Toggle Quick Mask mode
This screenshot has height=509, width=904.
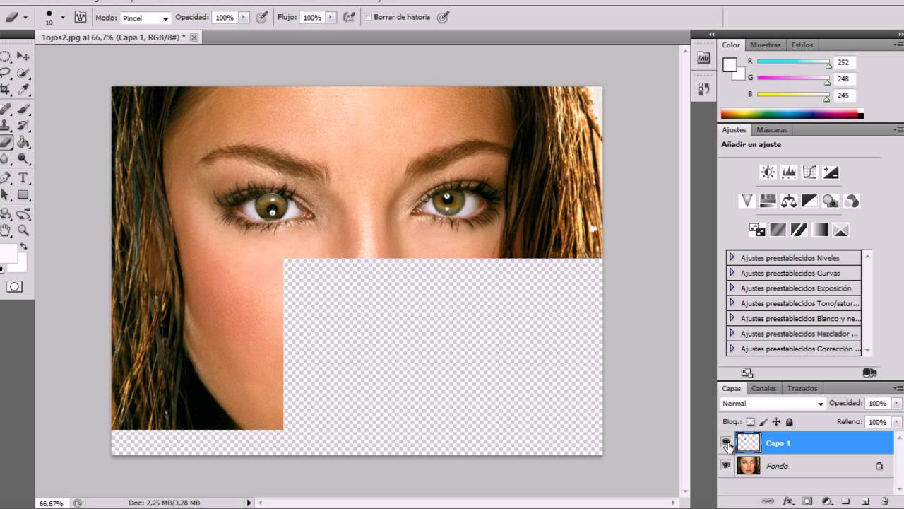coord(14,286)
